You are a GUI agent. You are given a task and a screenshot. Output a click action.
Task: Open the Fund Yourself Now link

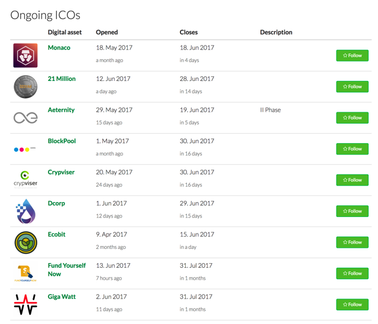pyautogui.click(x=67, y=270)
